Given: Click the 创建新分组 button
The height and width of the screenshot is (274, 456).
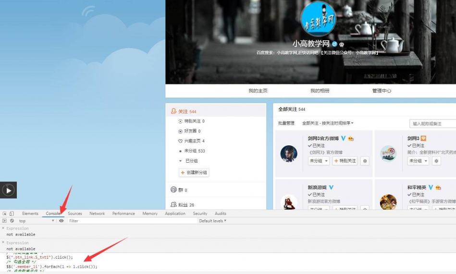Looking at the screenshot, I should (x=194, y=173).
